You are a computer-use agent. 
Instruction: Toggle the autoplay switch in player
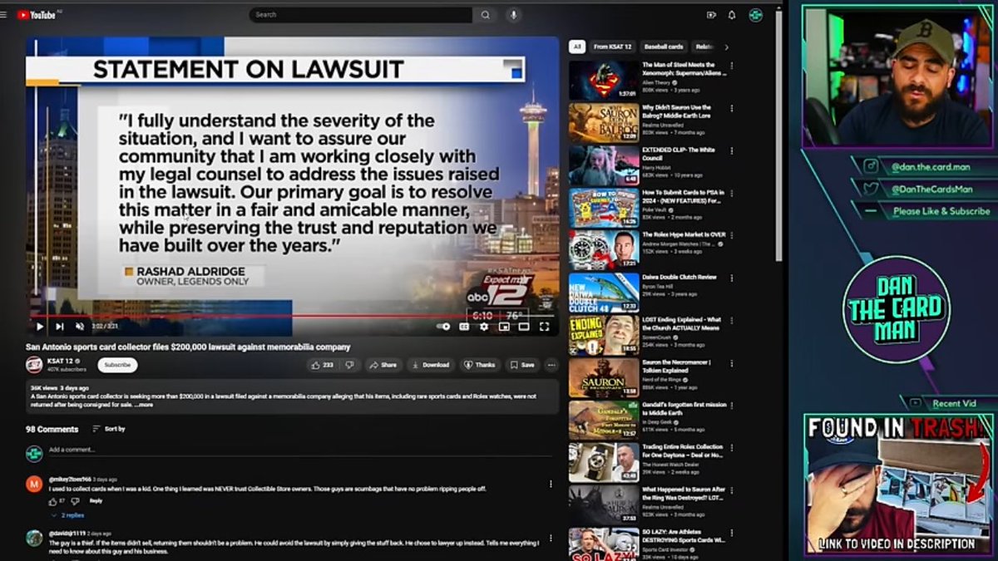click(x=444, y=327)
